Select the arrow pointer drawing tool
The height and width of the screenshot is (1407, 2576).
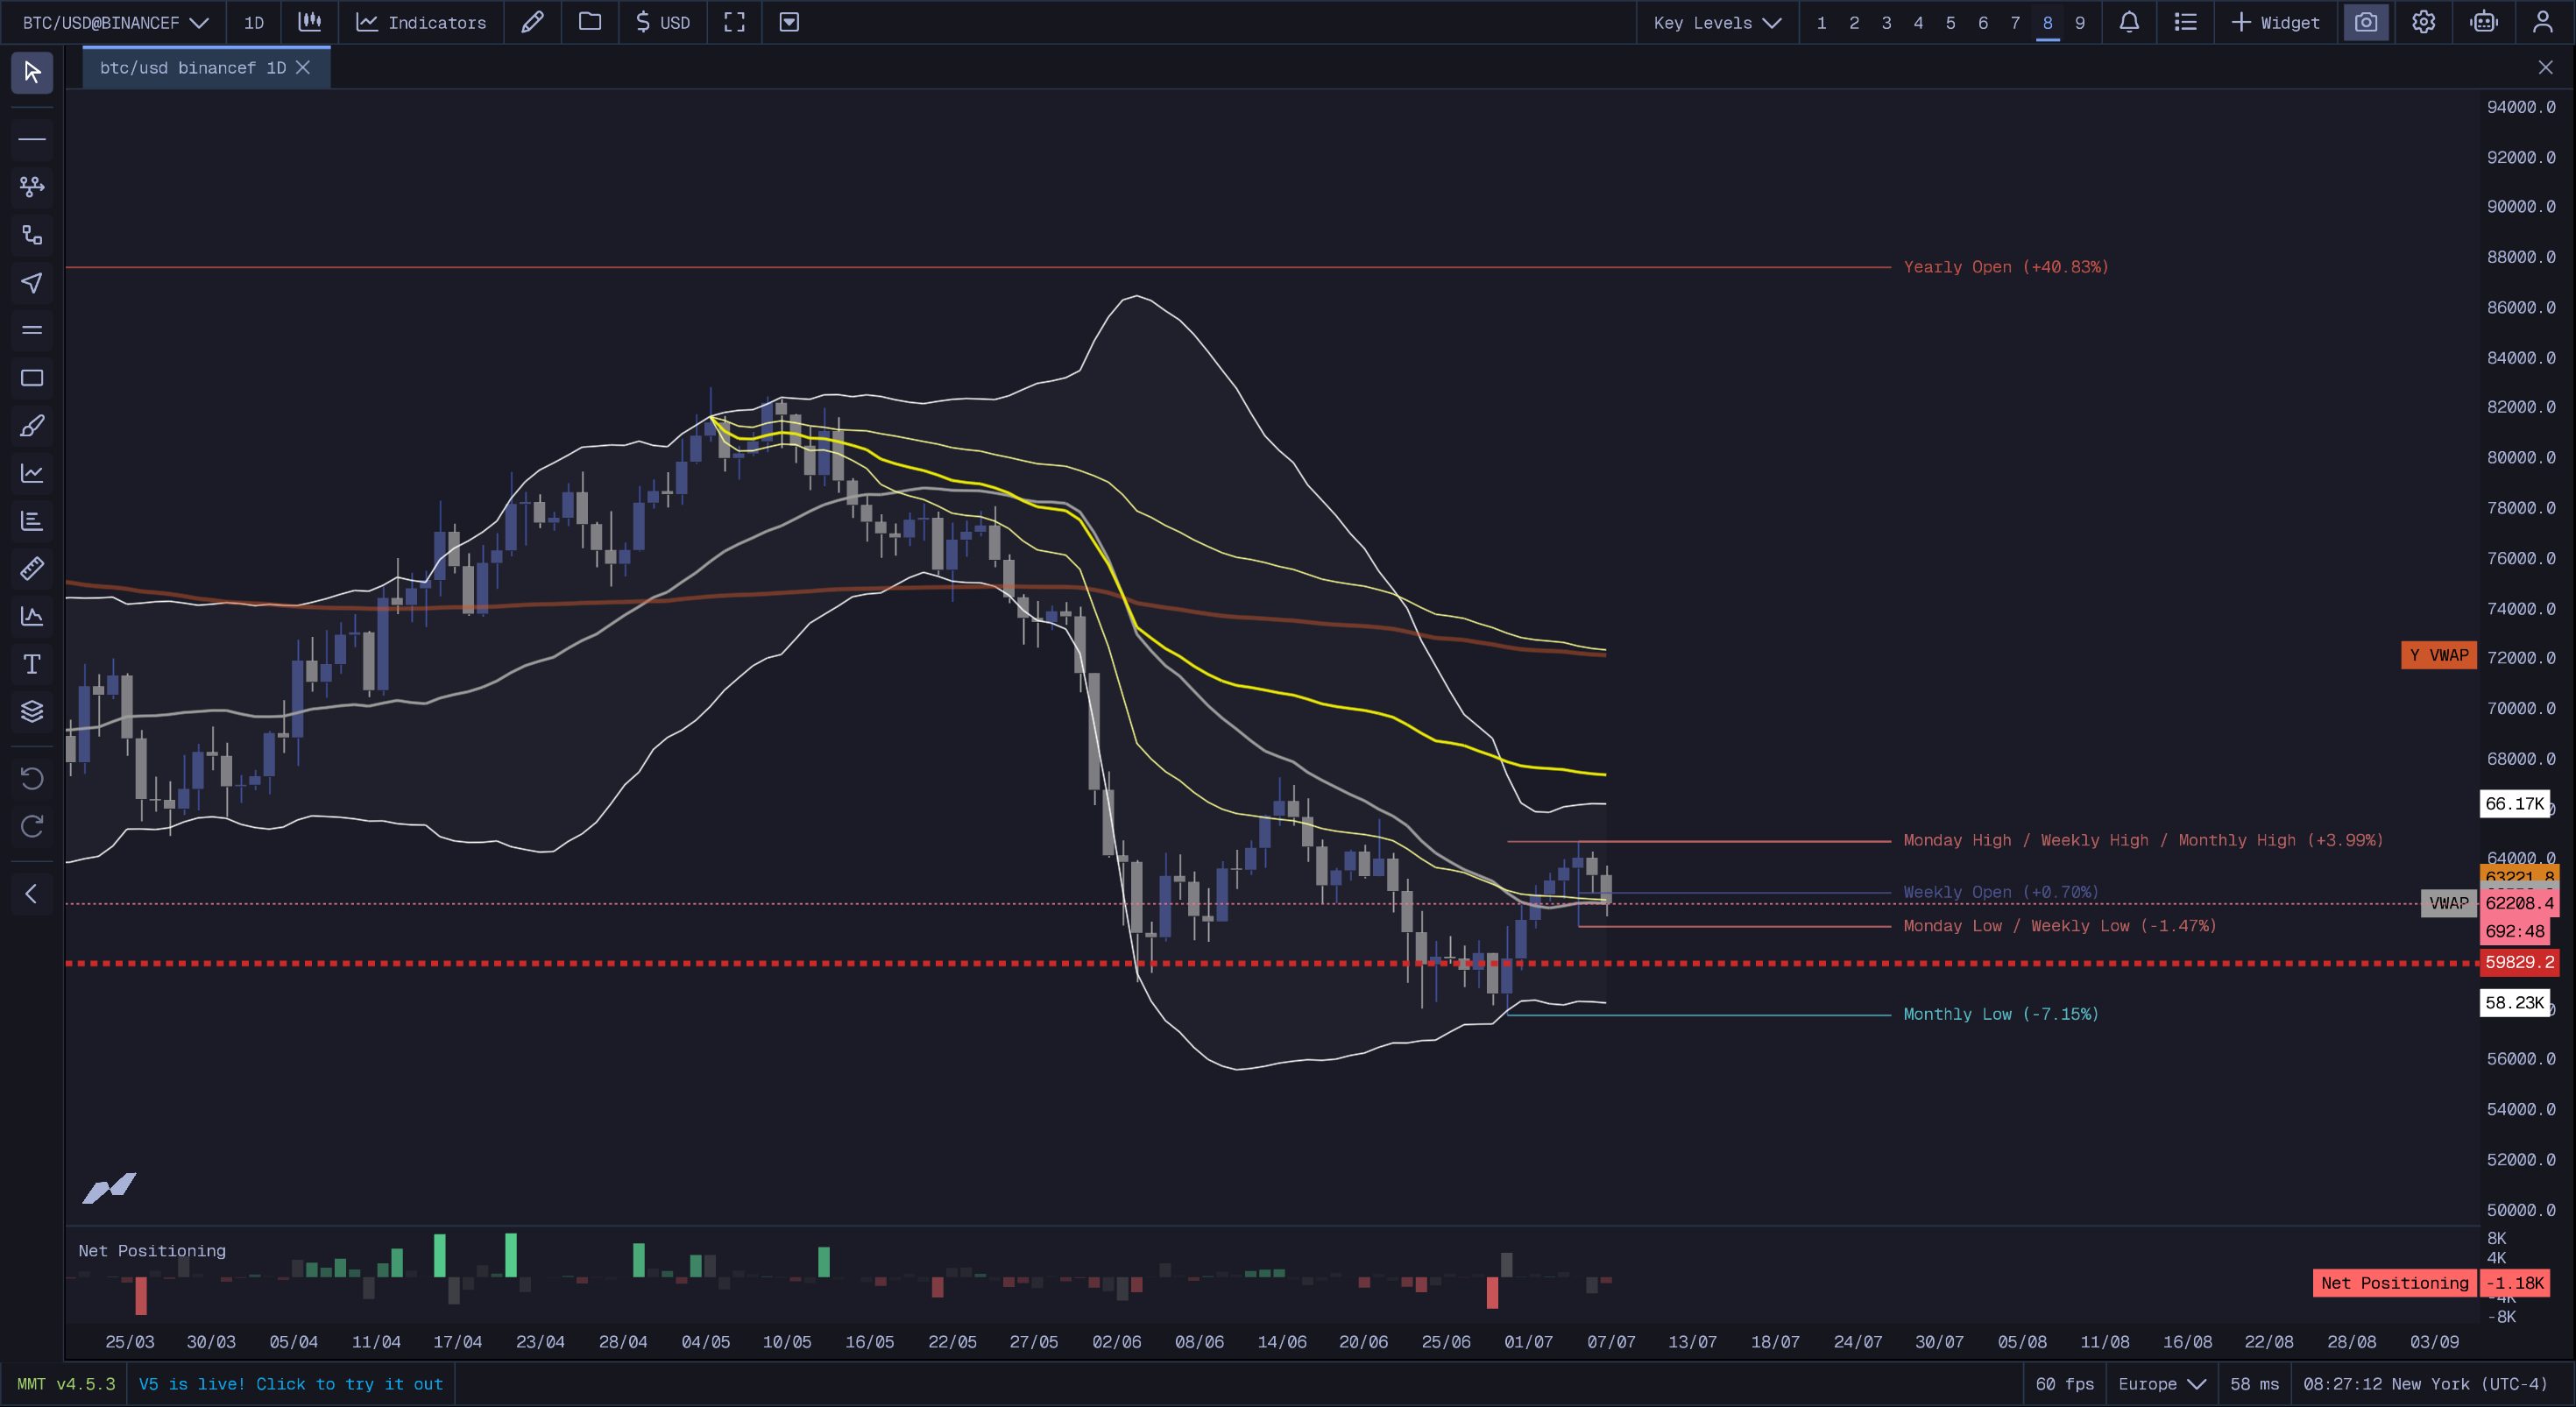(x=32, y=283)
